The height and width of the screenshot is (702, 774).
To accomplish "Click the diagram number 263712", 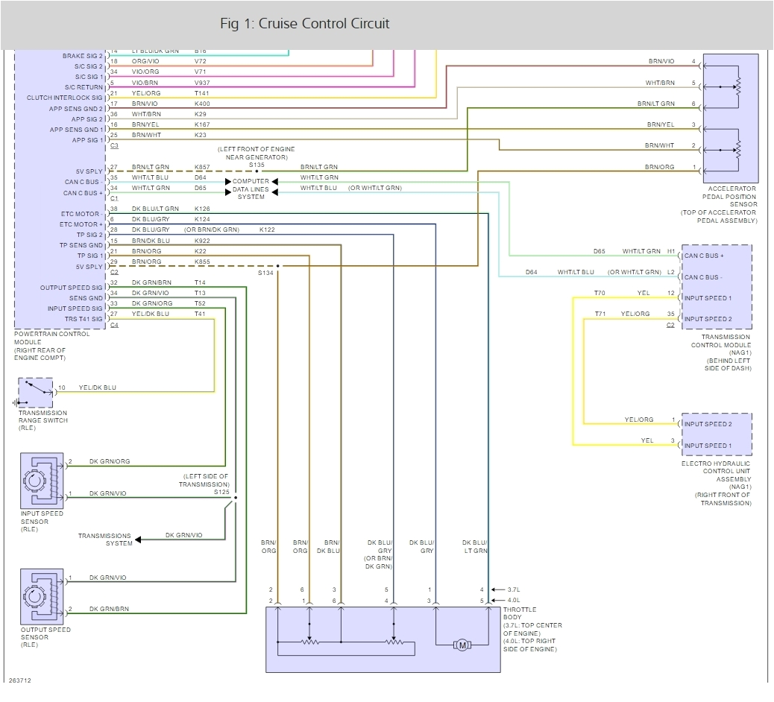I will click(x=20, y=680).
